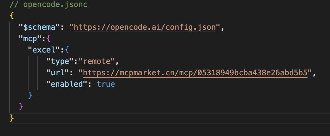The width and height of the screenshot is (330, 136).
Task: Click the purple opening brace after "mcp"
Action: click(x=49, y=39)
